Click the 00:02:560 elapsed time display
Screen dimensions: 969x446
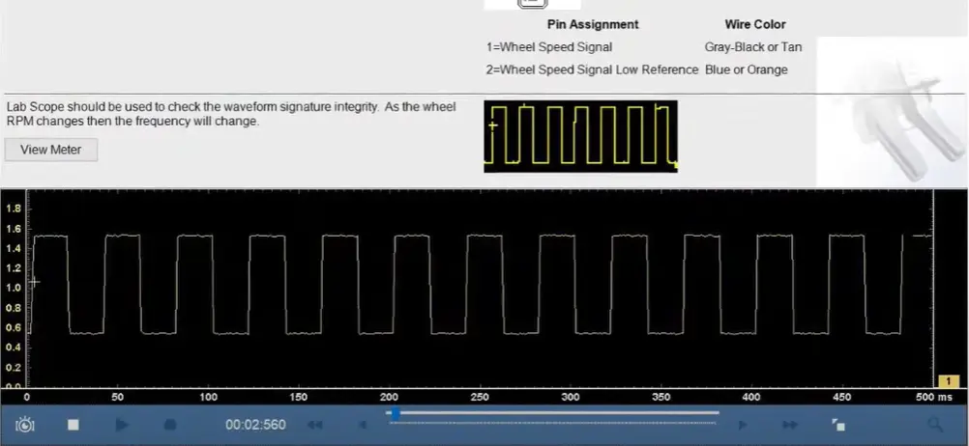pyautogui.click(x=255, y=424)
